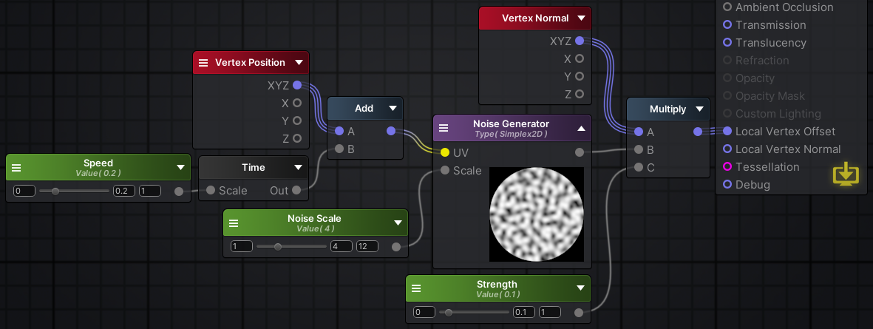Click the Noise Scale value slider

[x=291, y=246]
